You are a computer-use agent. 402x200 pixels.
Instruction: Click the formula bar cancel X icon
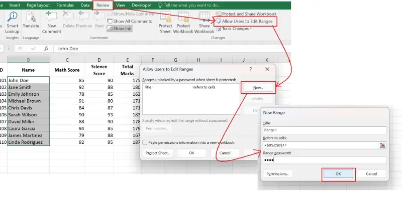click(x=21, y=49)
